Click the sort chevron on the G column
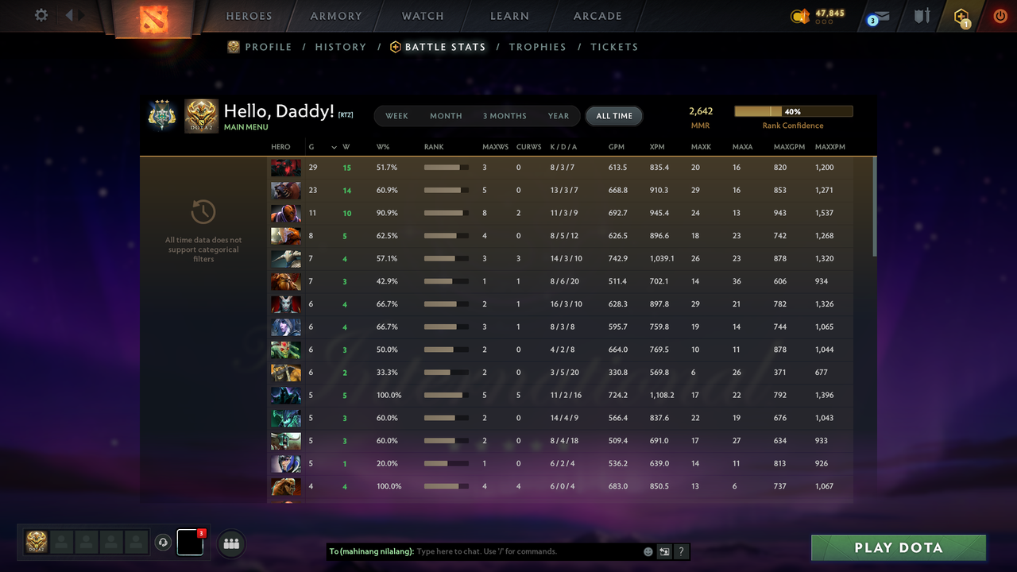The image size is (1017, 572). tap(334, 147)
